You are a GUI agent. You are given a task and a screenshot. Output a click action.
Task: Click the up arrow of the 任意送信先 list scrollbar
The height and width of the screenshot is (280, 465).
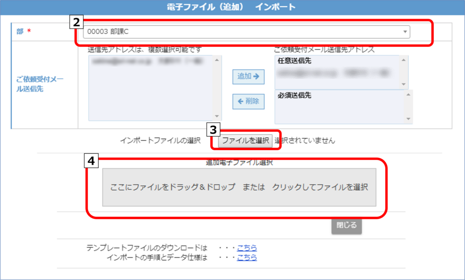tap(403, 59)
